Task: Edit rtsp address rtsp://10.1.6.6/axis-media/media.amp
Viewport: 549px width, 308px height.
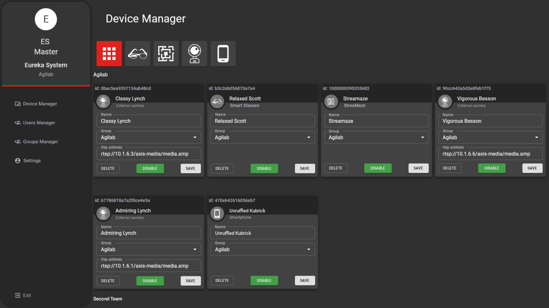Action: coord(490,154)
